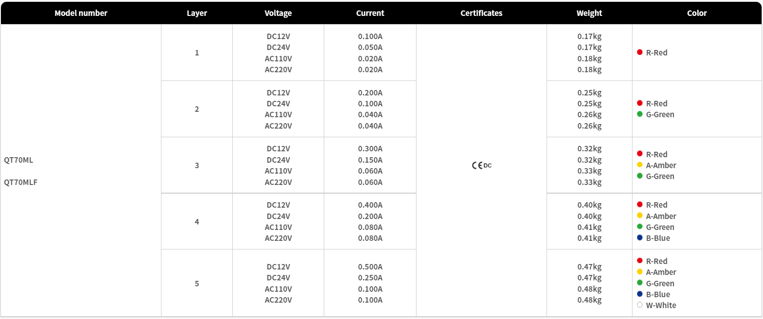The width and height of the screenshot is (763, 319).
Task: Click the green dot in layer 2 row
Action: pyautogui.click(x=640, y=114)
